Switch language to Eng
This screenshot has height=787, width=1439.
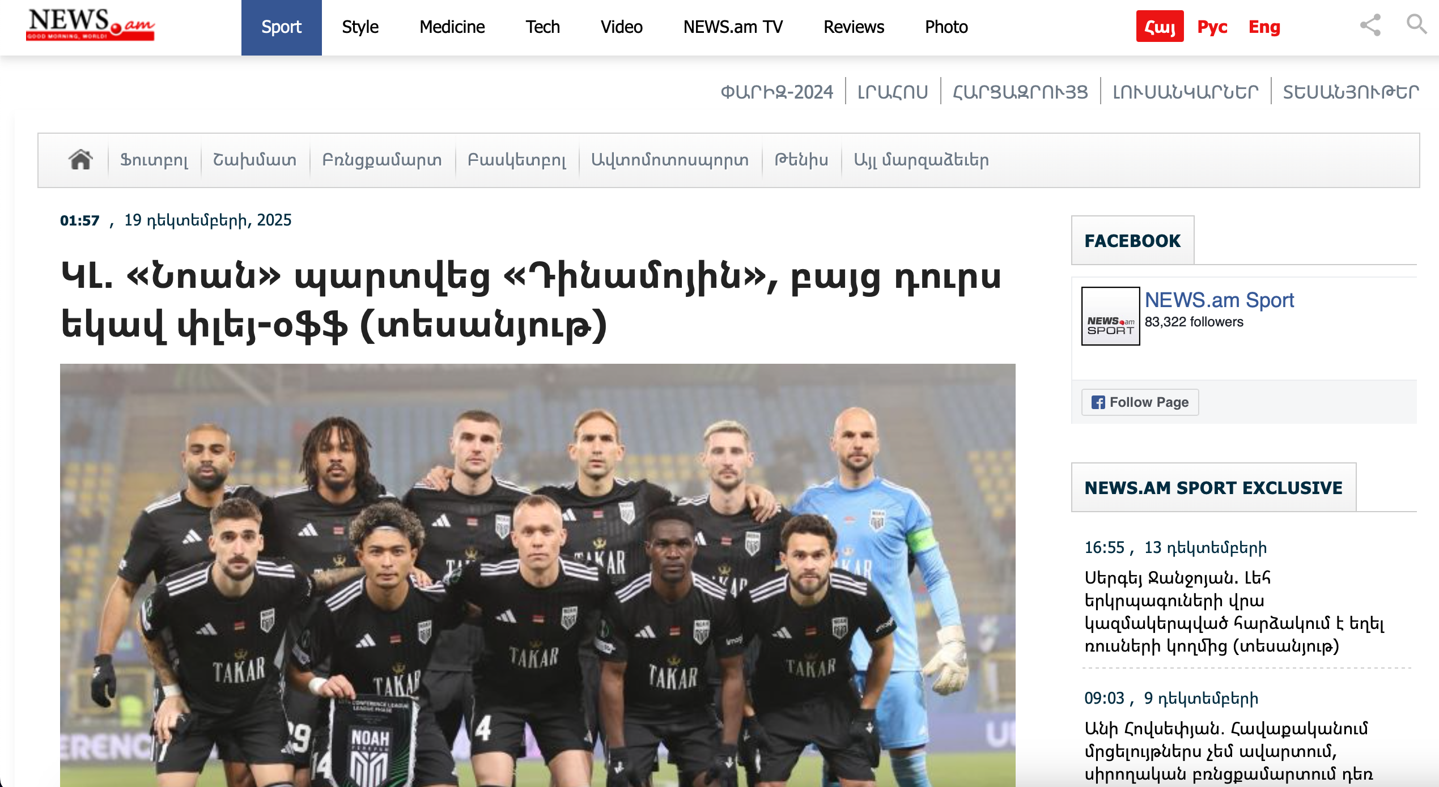1264,27
